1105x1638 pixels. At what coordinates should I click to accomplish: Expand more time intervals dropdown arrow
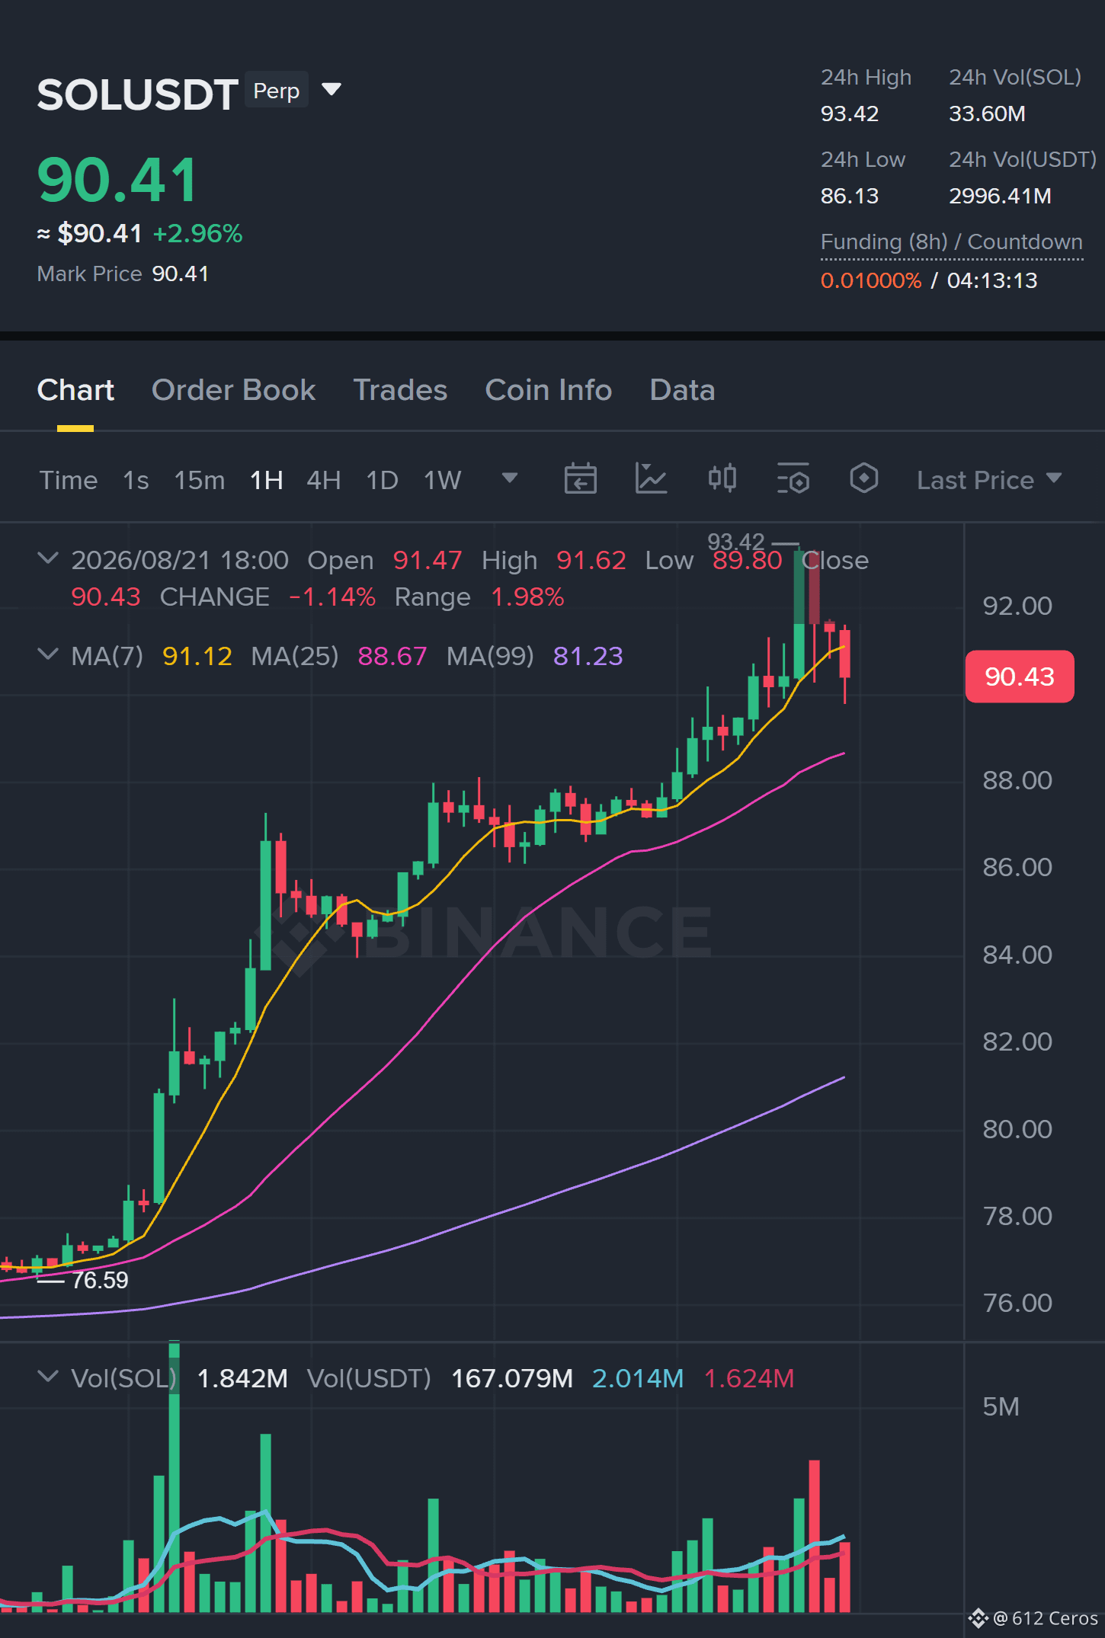pyautogui.click(x=510, y=478)
